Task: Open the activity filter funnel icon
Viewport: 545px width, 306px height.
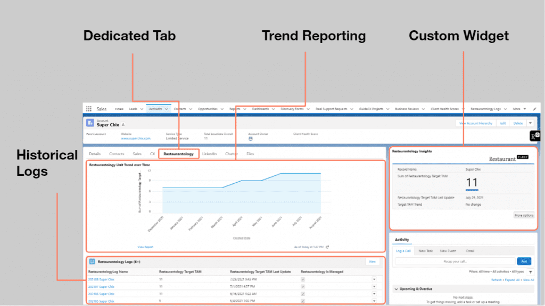Action: pyautogui.click(x=531, y=272)
